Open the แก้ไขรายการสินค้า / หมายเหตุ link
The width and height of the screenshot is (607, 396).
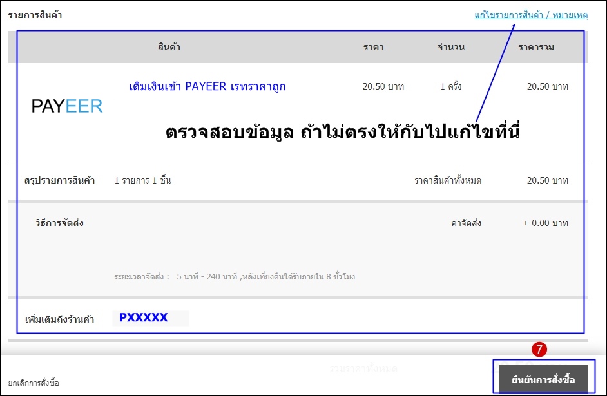click(531, 15)
